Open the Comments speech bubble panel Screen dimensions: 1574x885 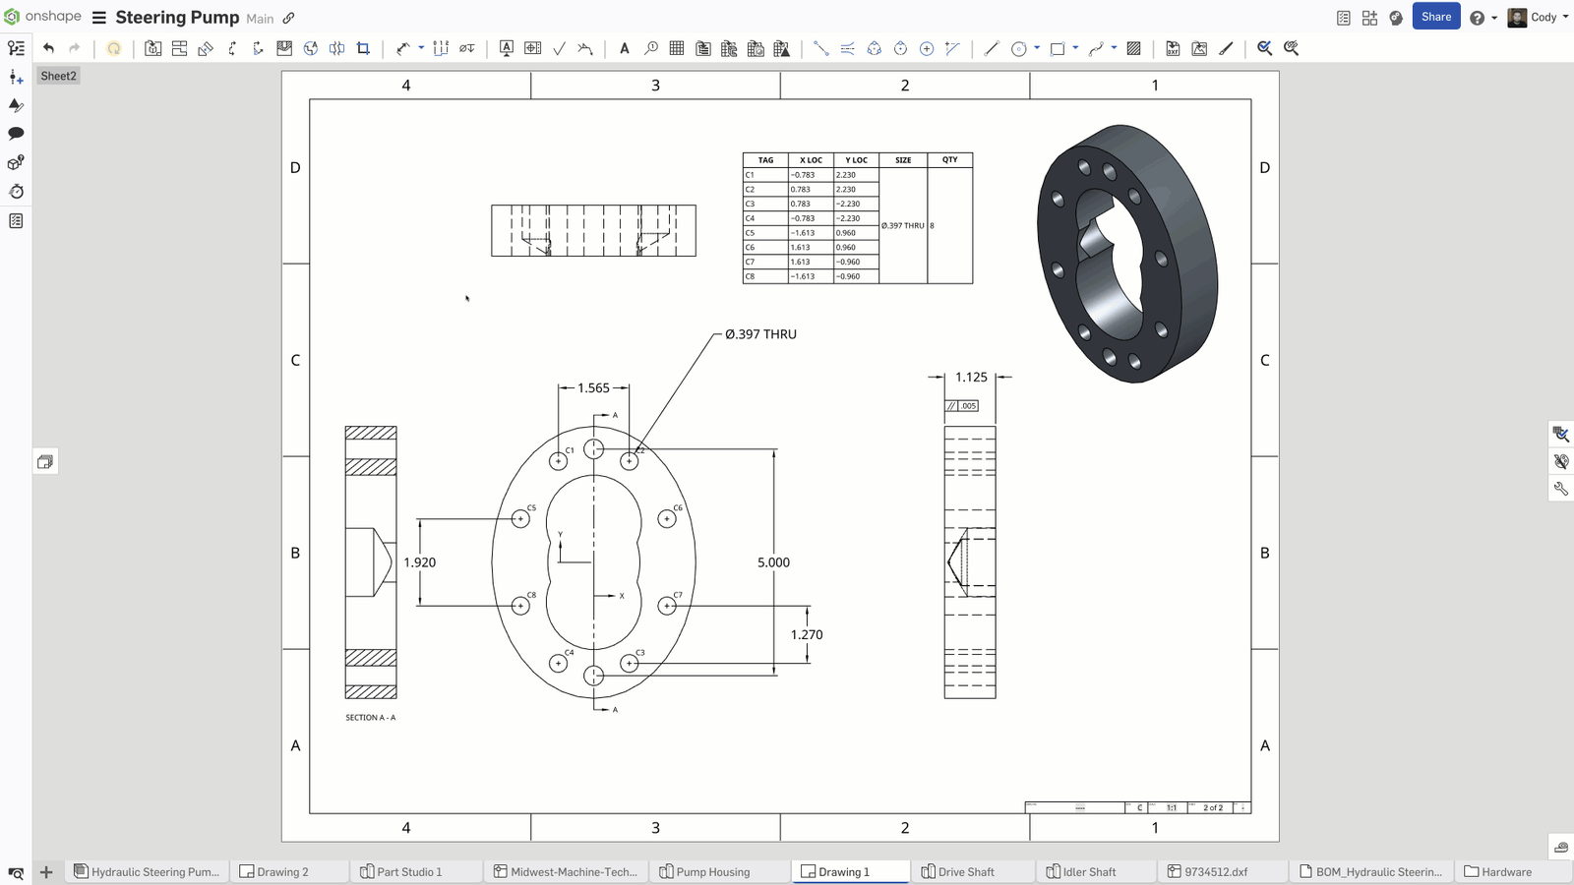click(x=16, y=134)
